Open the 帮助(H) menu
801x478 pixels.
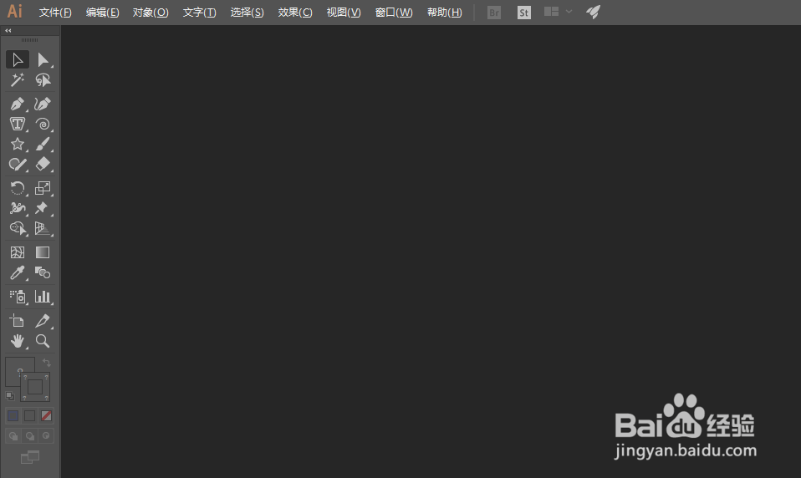pos(445,13)
